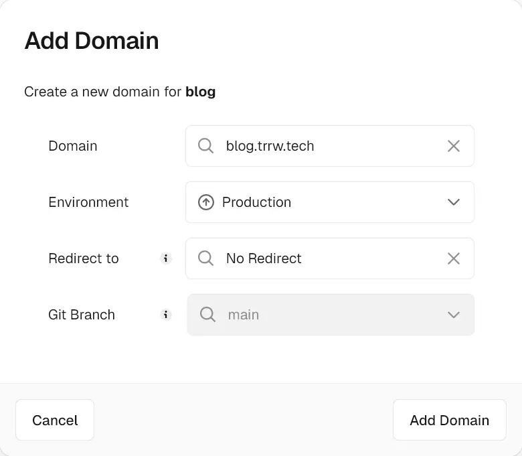This screenshot has height=456, width=522.
Task: Focus the No Redirect text input
Action: click(328, 258)
